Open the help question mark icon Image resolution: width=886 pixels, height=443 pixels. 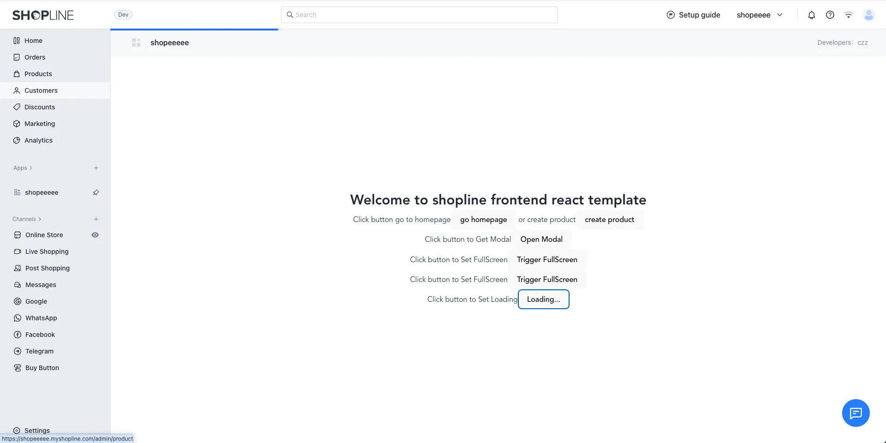click(830, 15)
